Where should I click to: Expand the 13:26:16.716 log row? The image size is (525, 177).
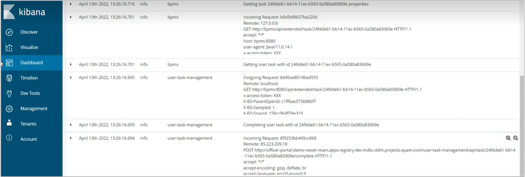click(71, 4)
